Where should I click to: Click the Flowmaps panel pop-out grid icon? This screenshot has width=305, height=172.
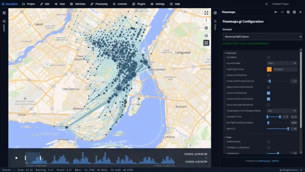tap(288, 12)
